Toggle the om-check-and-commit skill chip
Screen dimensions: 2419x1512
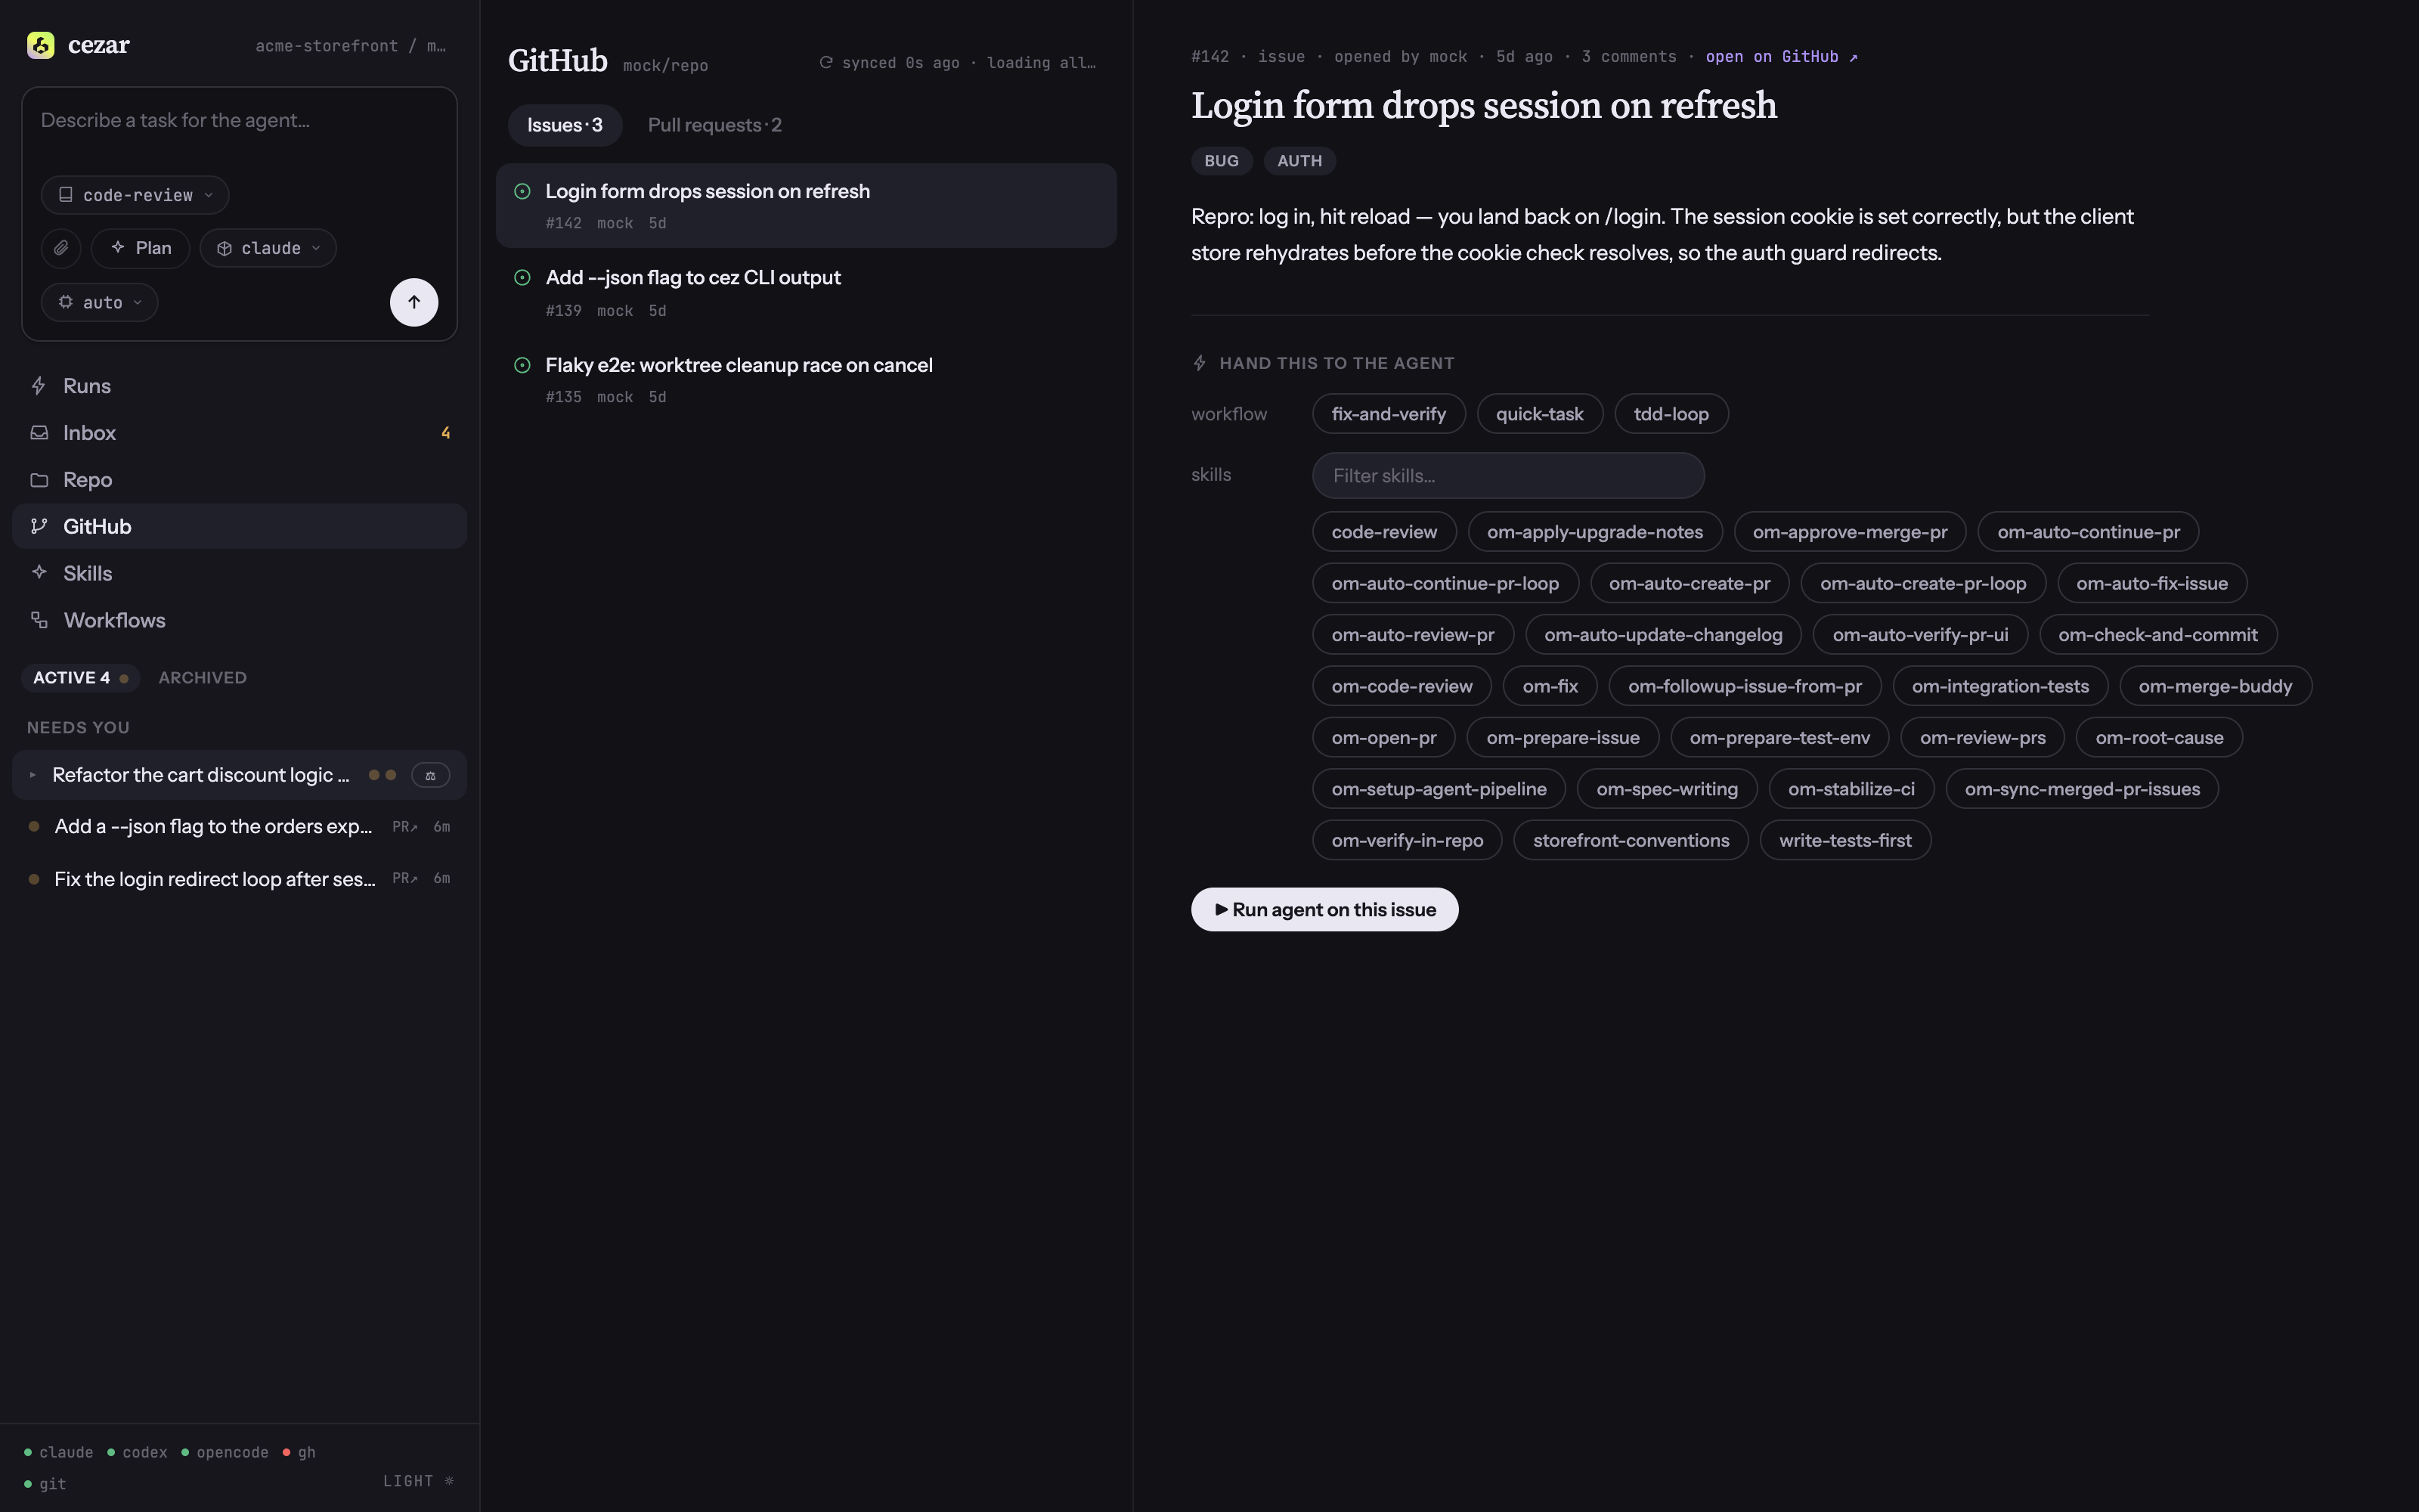tap(2157, 635)
